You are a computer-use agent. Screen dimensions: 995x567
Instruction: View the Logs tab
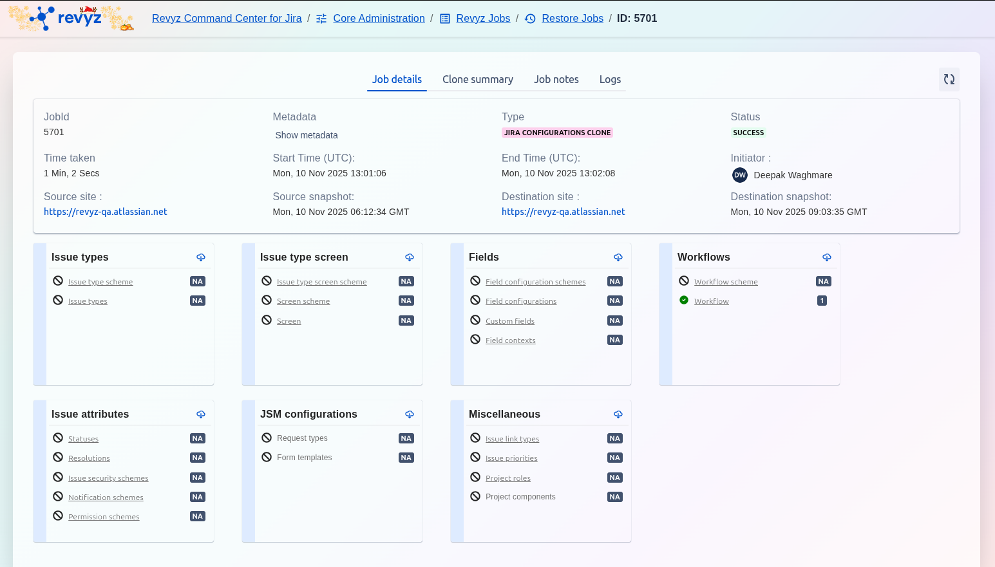pos(610,79)
